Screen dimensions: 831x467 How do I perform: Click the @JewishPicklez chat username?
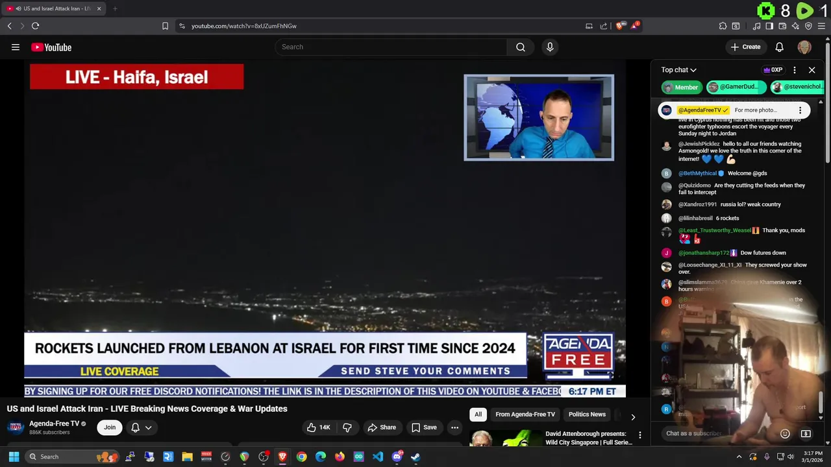pos(699,144)
